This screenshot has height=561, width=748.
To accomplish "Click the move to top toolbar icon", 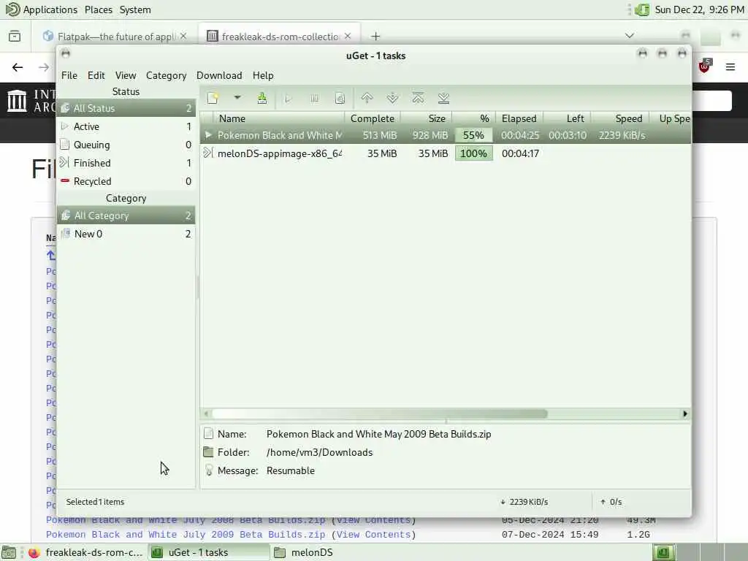I will tap(418, 99).
